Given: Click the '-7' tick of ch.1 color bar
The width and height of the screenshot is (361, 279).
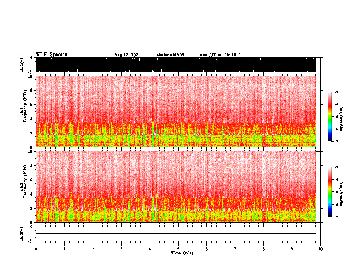Looking at the screenshot, I should (336, 142).
